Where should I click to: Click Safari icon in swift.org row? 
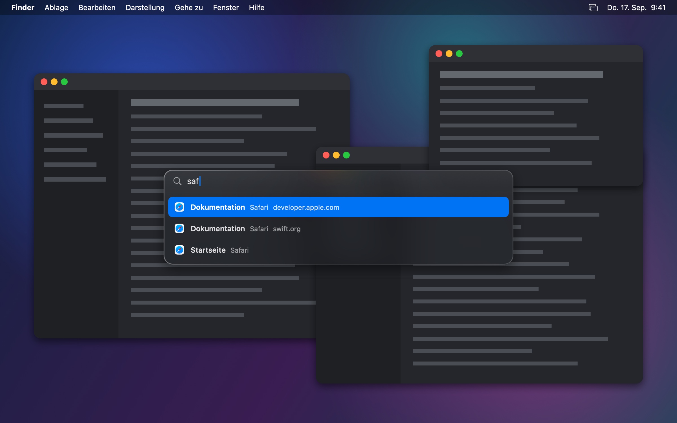(x=179, y=228)
